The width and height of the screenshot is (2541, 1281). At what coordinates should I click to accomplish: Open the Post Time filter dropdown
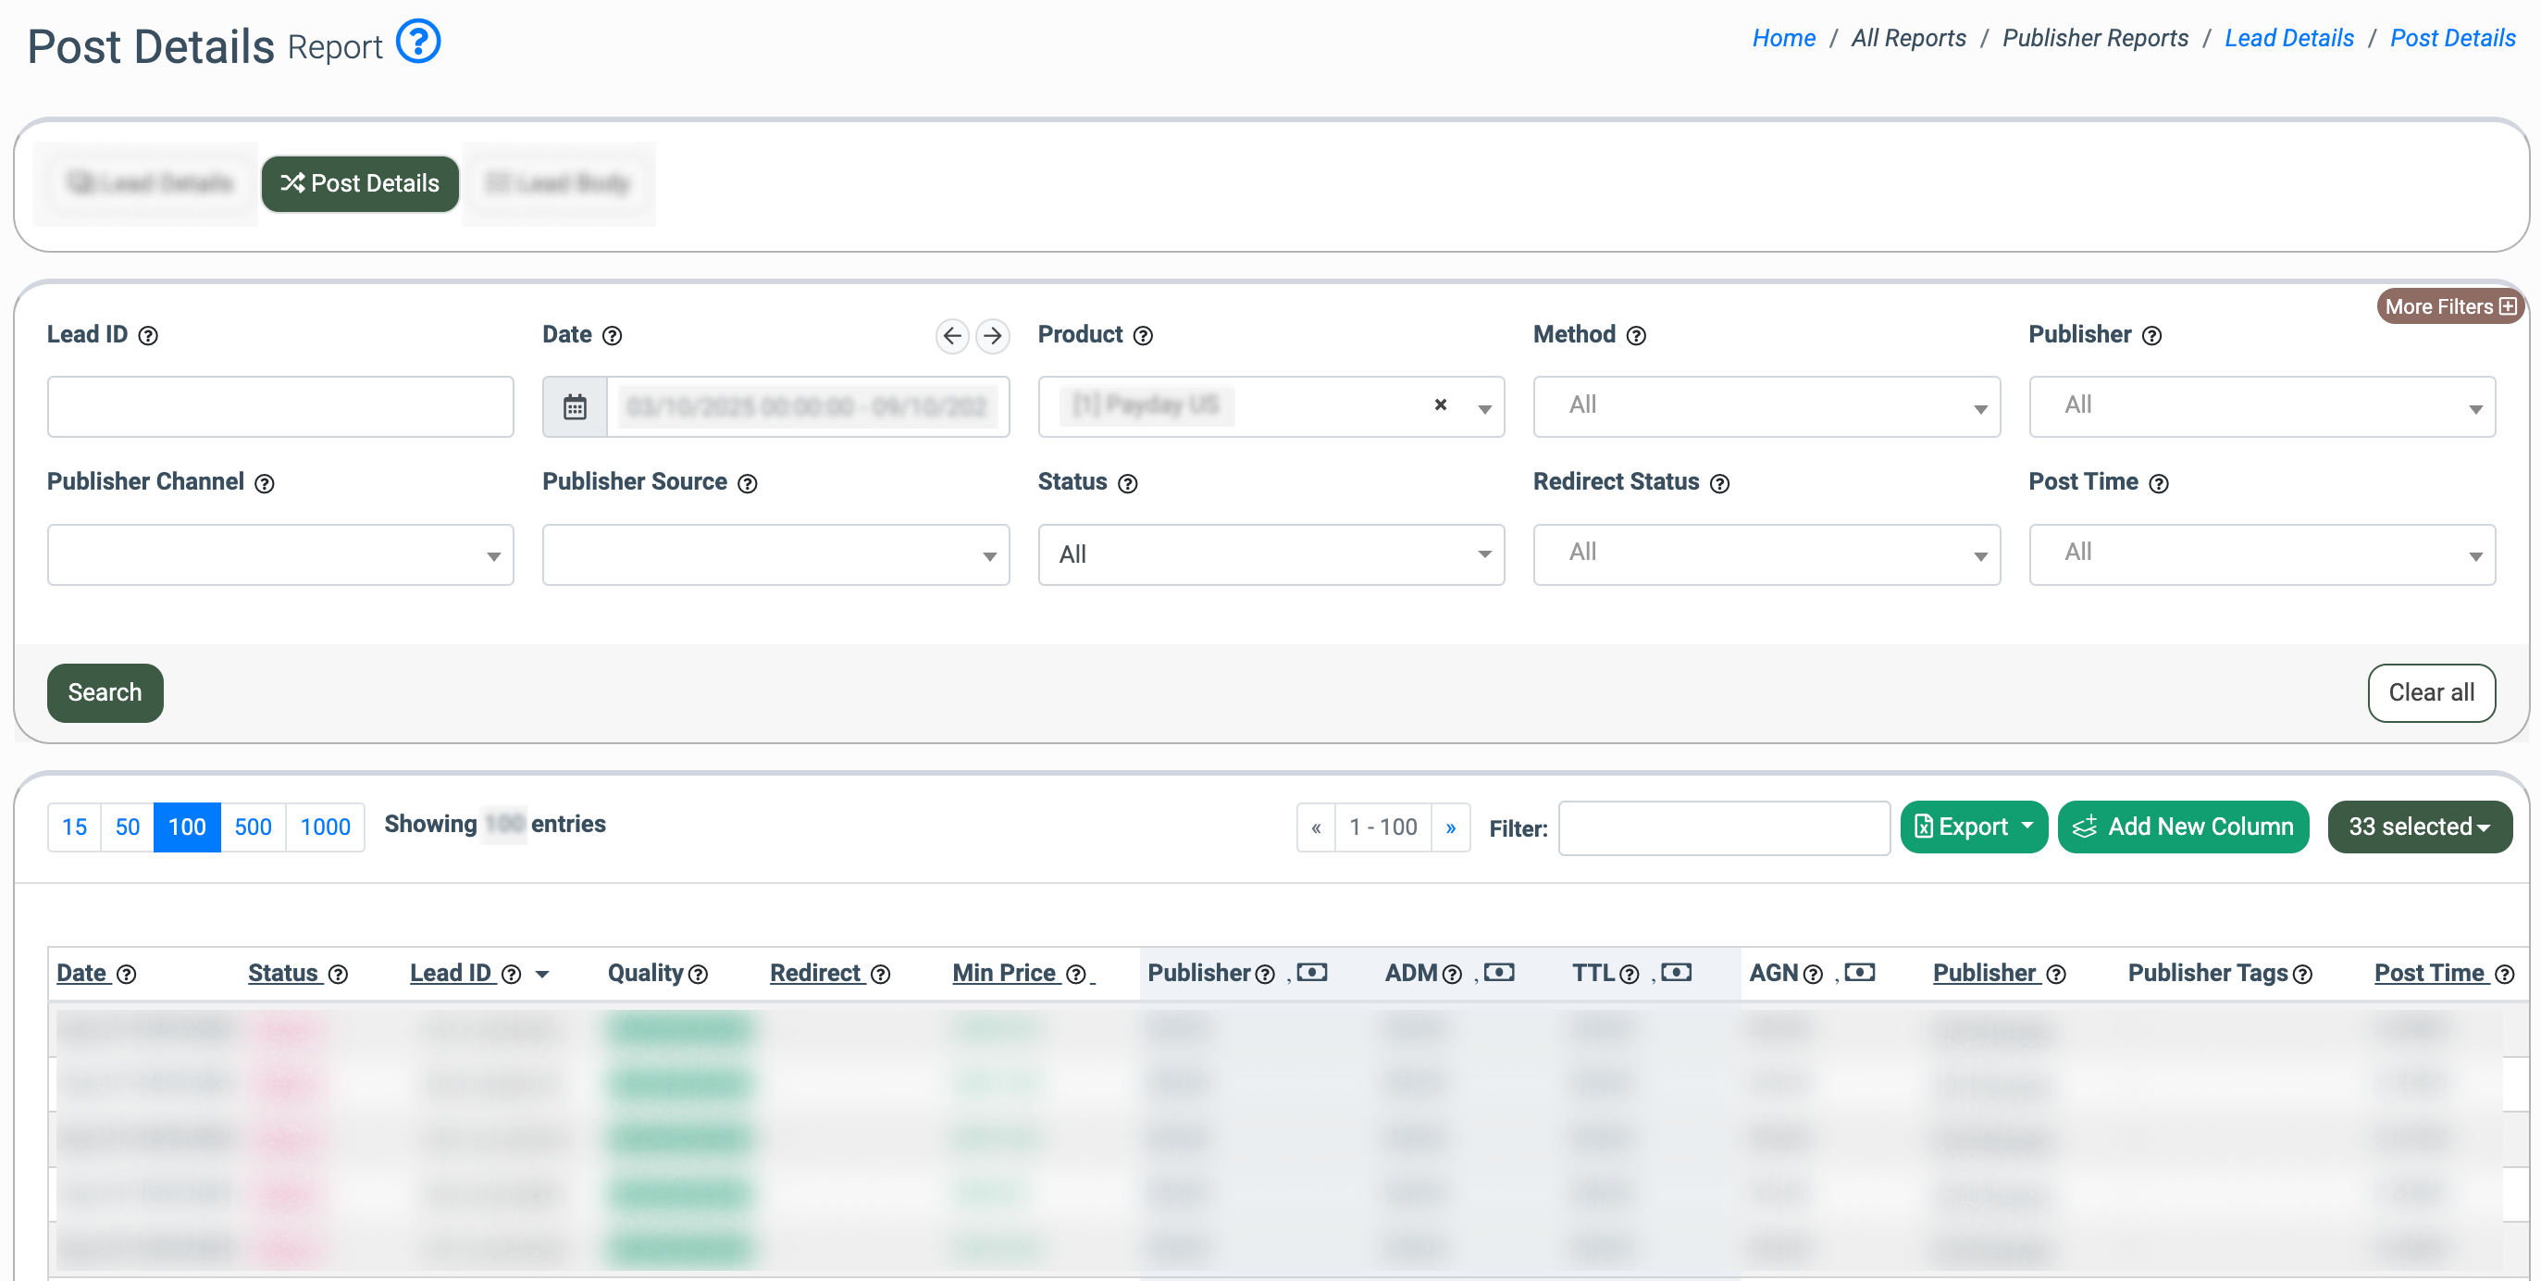tap(2261, 554)
